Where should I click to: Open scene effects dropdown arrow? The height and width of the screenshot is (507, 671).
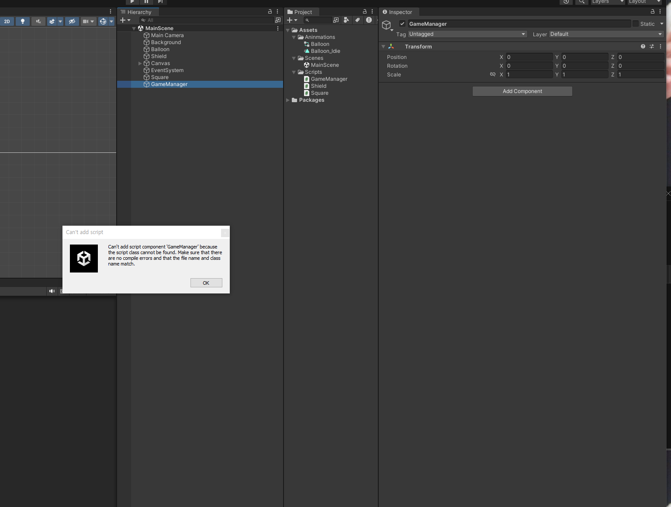[x=60, y=21]
